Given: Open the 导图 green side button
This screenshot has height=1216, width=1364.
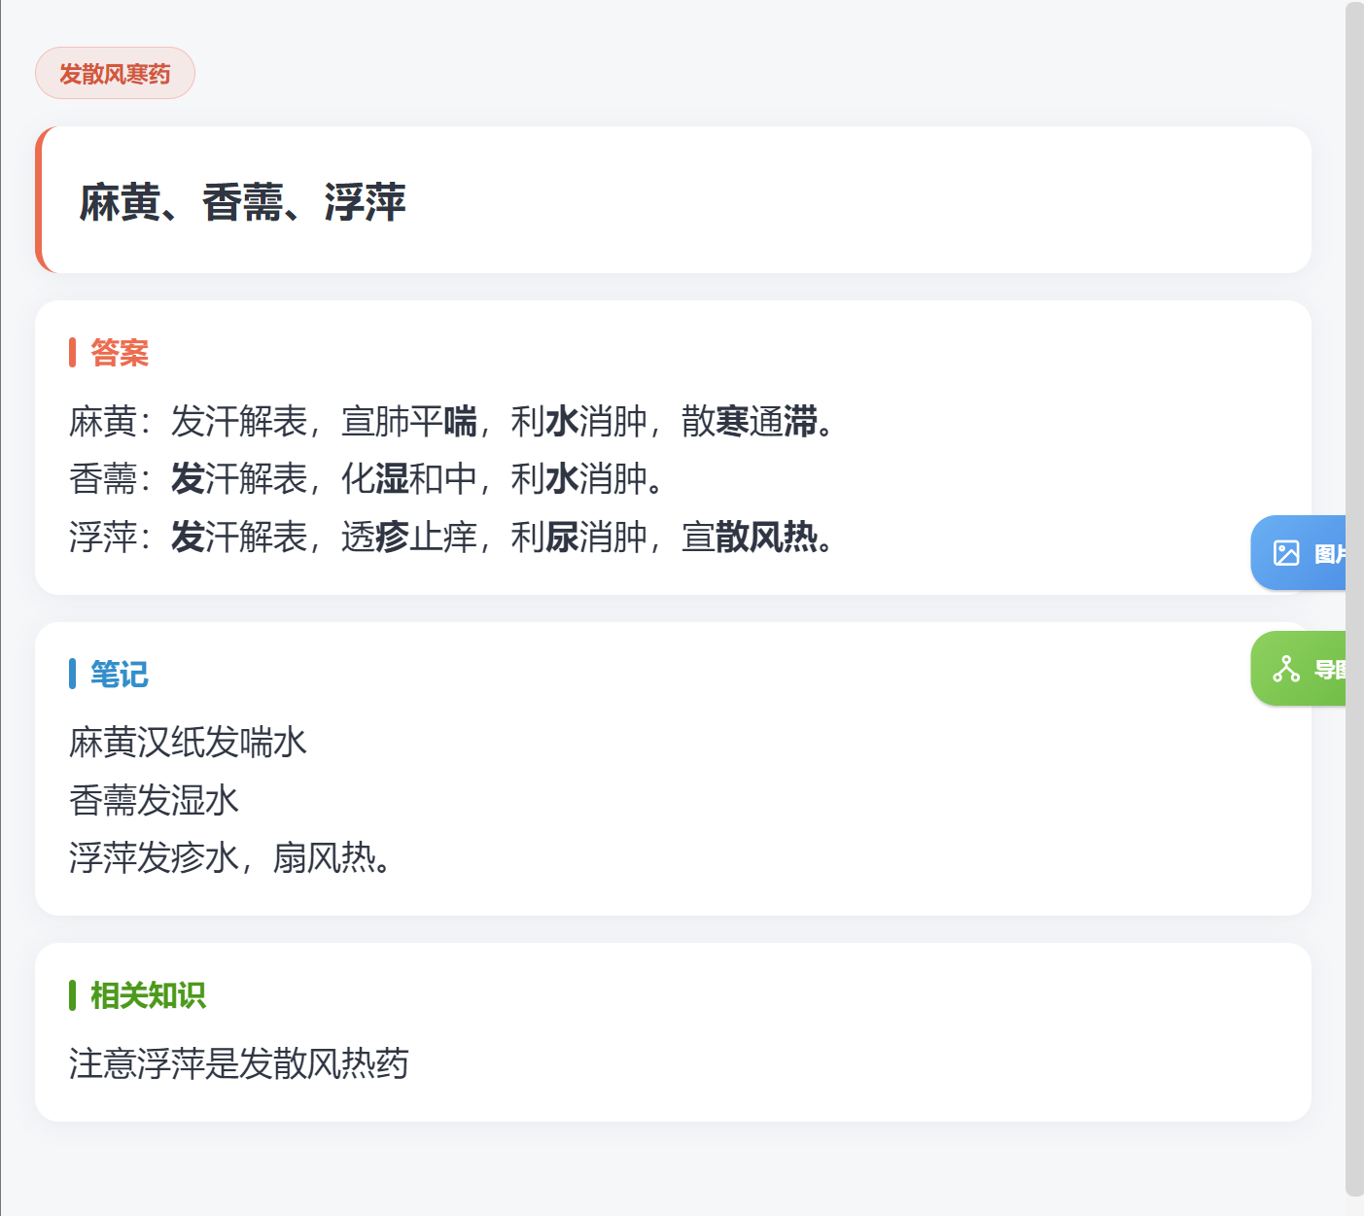Looking at the screenshot, I should coord(1298,669).
